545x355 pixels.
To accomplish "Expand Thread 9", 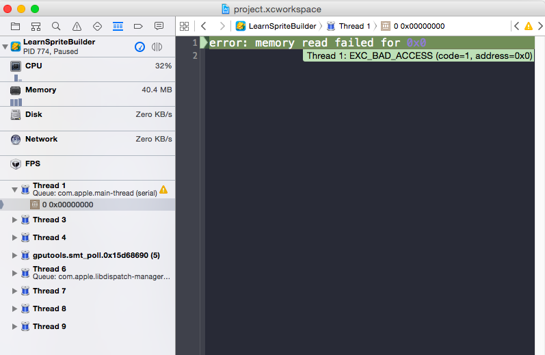I will pos(14,326).
